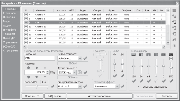Viewport: 180px width, 101px height.
Task: Uncheck Channel 12 checkbox
Action: pyautogui.click(x=26, y=34)
